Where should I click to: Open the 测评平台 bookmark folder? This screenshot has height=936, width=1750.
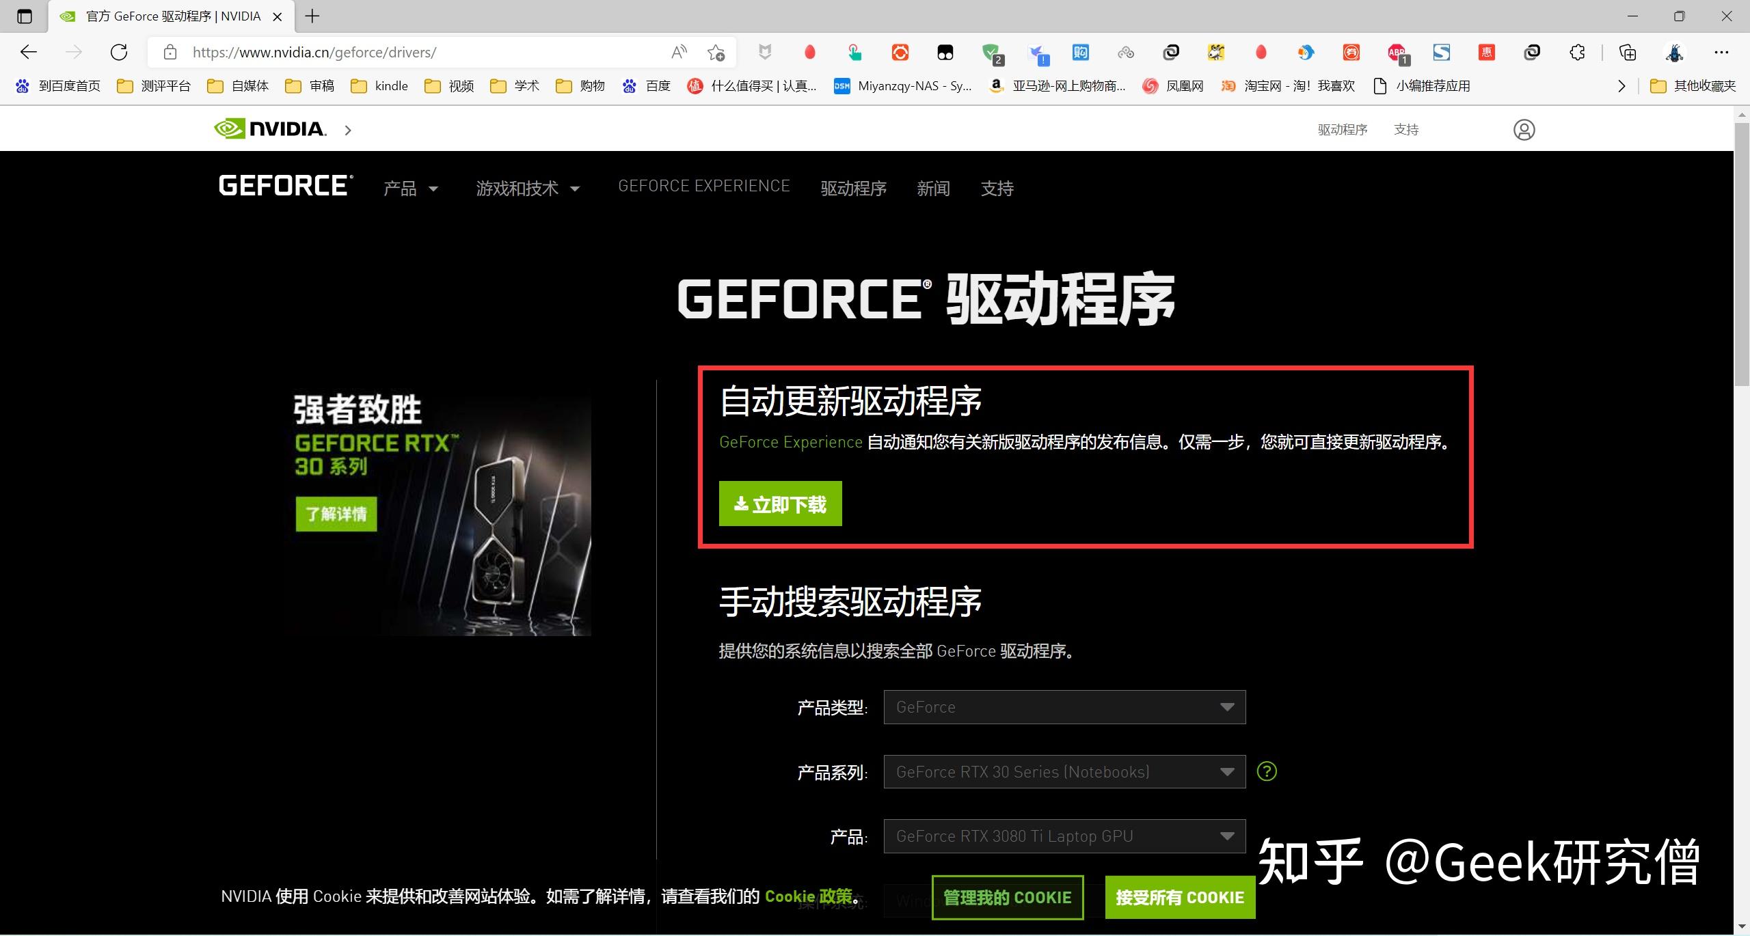[154, 86]
